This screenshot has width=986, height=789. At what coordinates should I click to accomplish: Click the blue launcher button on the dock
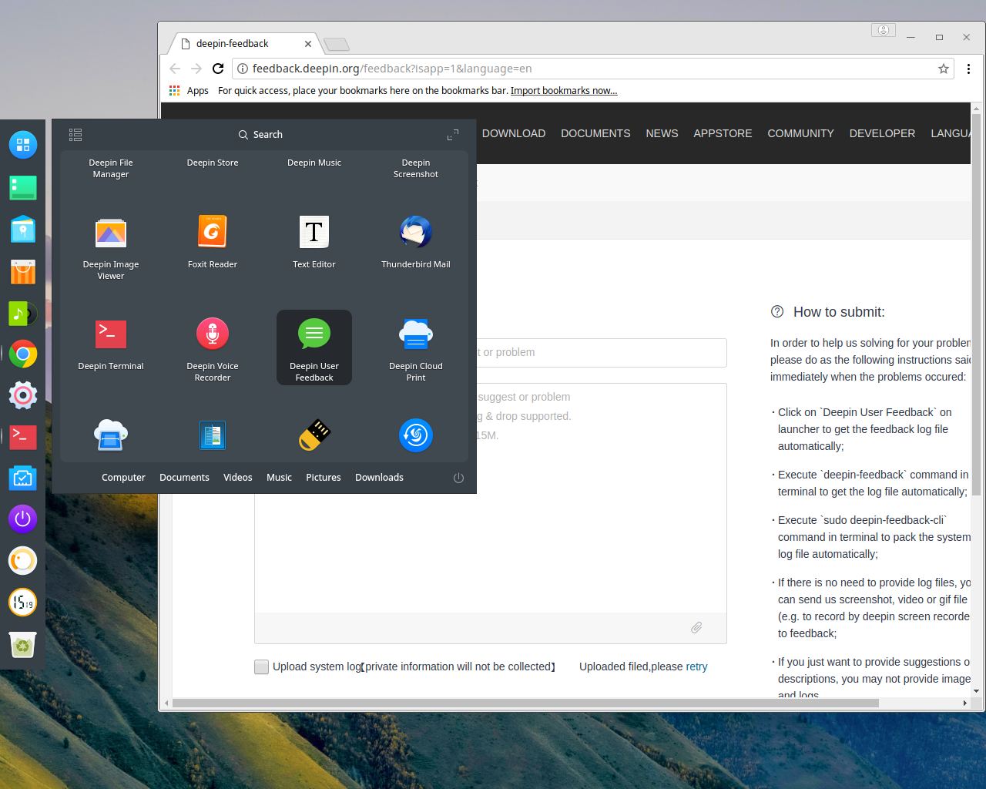pyautogui.click(x=23, y=144)
